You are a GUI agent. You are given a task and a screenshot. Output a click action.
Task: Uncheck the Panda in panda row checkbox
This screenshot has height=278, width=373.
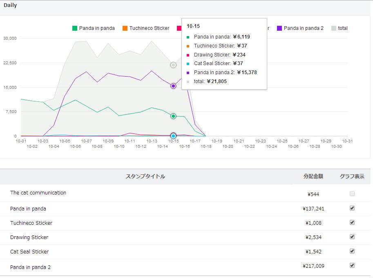(352, 208)
